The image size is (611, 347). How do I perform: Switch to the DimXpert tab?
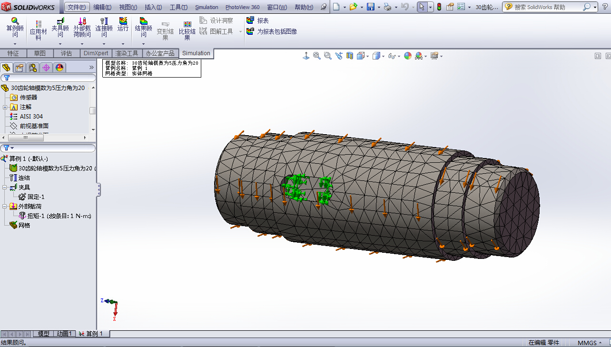96,53
